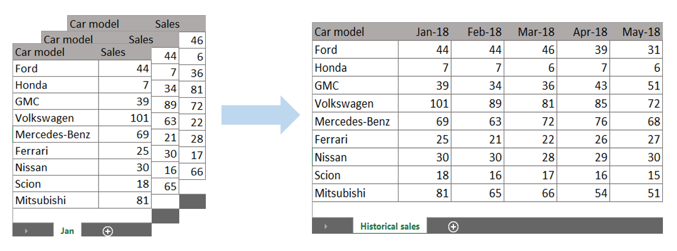677x251 pixels.
Task: Click Scion May-18 value 15
Action: pyautogui.click(x=636, y=175)
